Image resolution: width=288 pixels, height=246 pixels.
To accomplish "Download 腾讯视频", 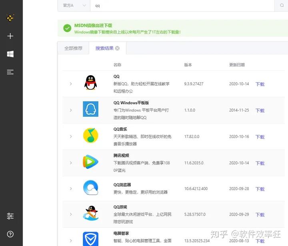I will coord(260,163).
